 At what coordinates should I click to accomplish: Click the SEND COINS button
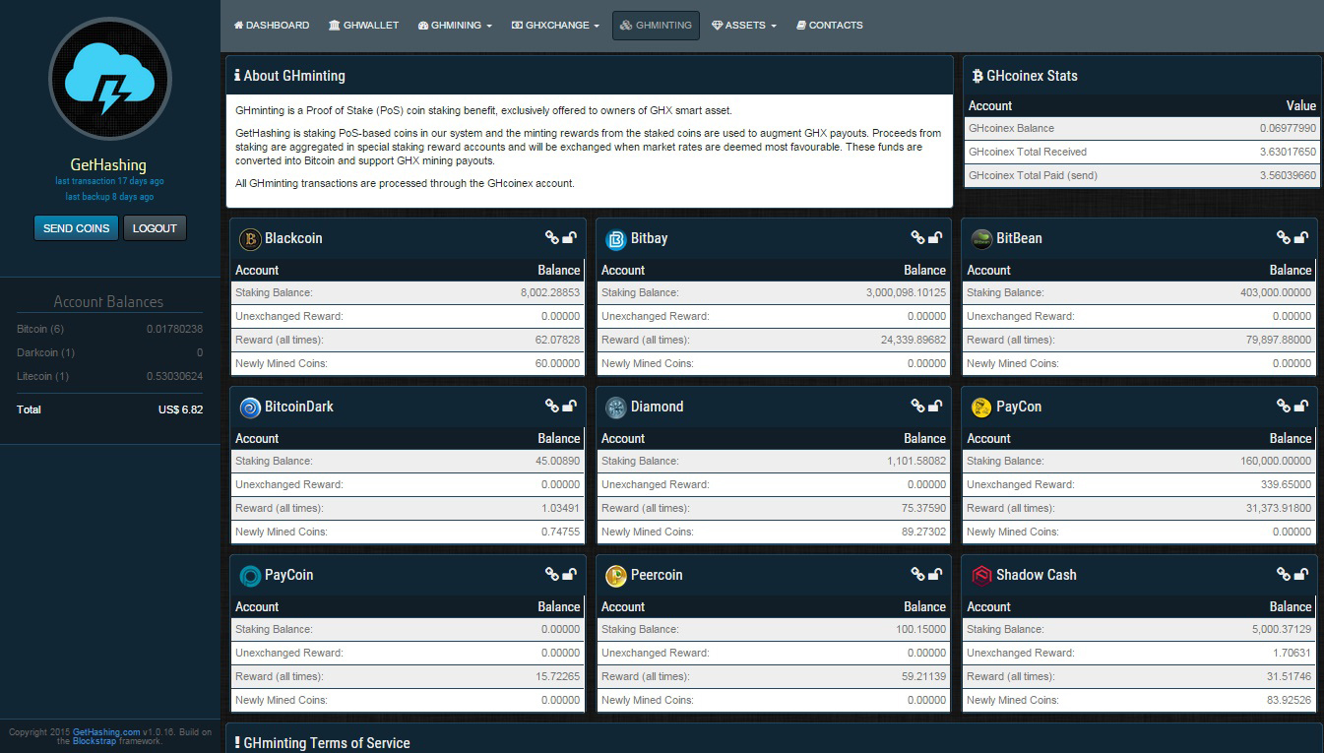pos(76,228)
